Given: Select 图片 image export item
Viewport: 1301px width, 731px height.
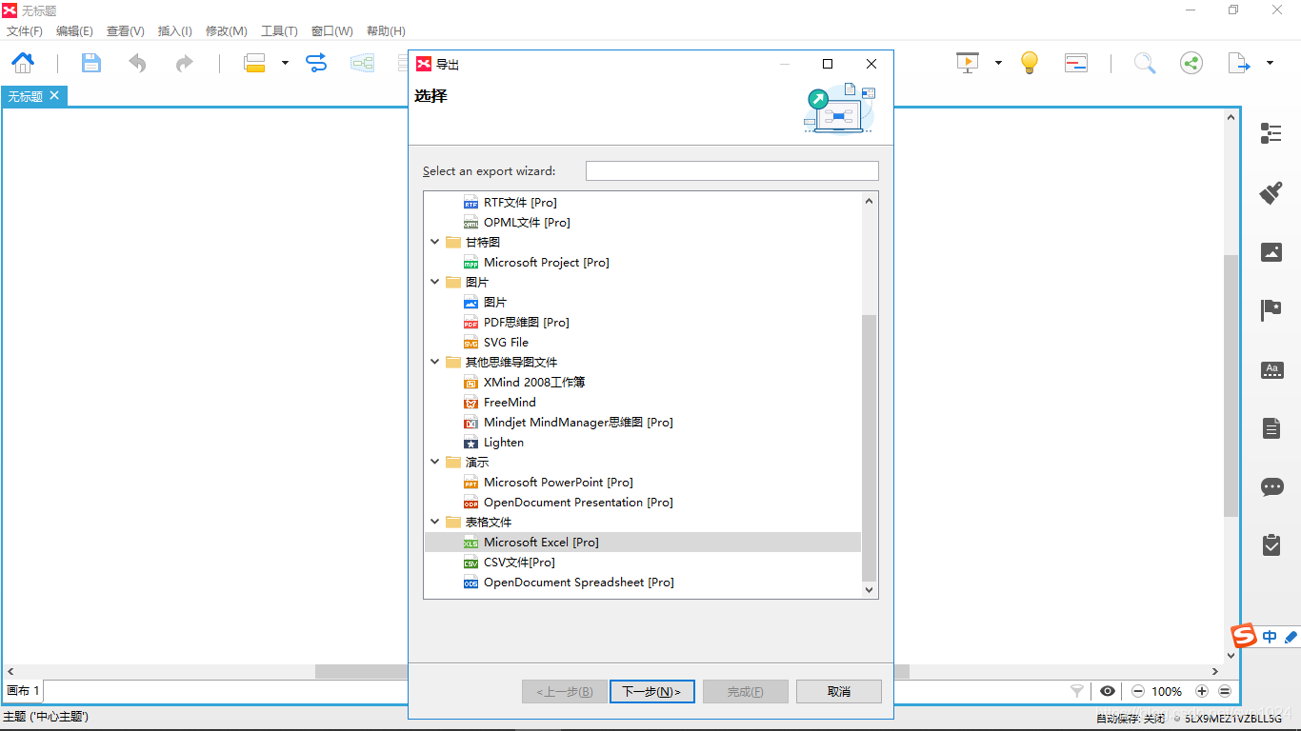Looking at the screenshot, I should click(495, 302).
